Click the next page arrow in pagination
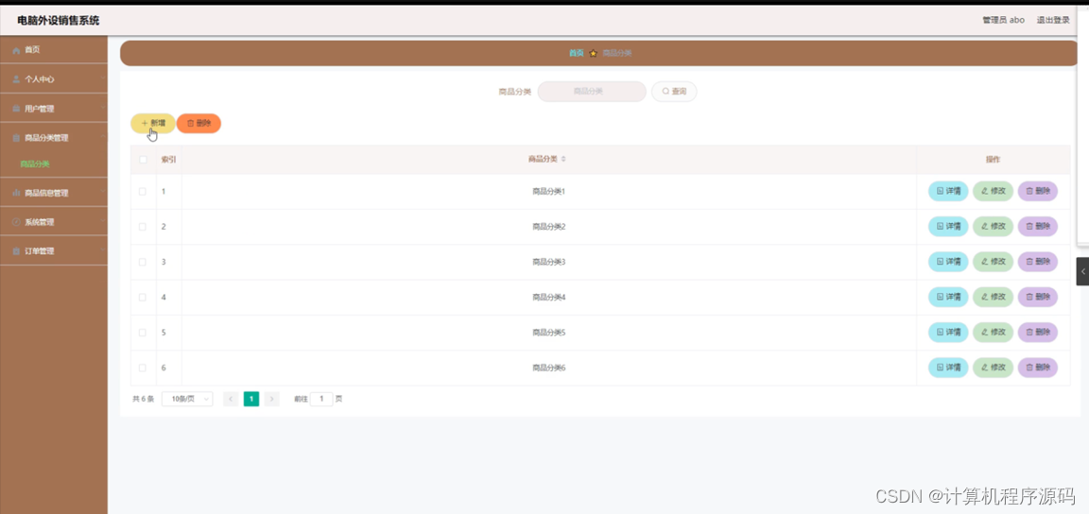 point(272,399)
